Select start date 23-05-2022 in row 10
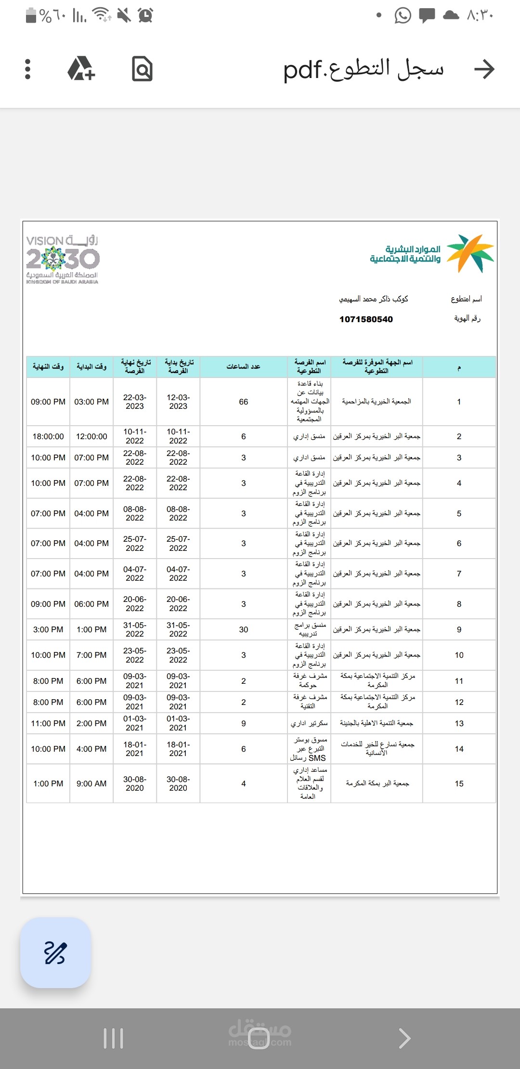The width and height of the screenshot is (520, 1069). (178, 655)
